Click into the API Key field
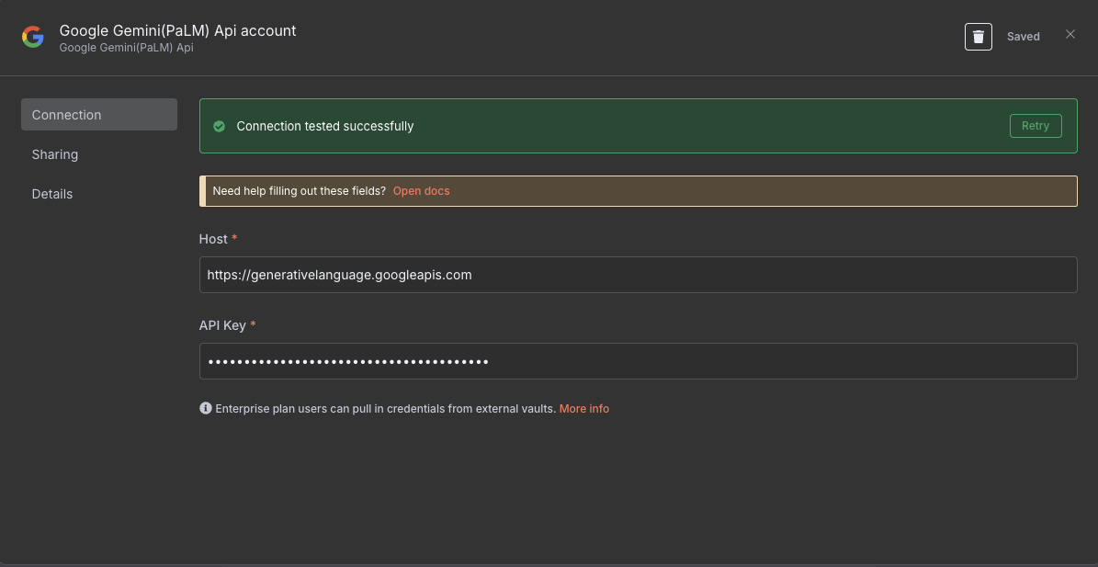The width and height of the screenshot is (1098, 567). [x=638, y=361]
